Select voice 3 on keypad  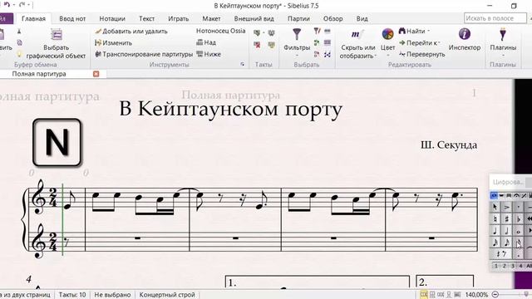click(x=513, y=266)
